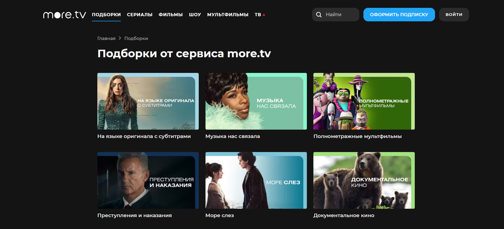Open the Документальное кино bear thumbnail
Screen dimensions: 504x229
pyautogui.click(x=364, y=180)
